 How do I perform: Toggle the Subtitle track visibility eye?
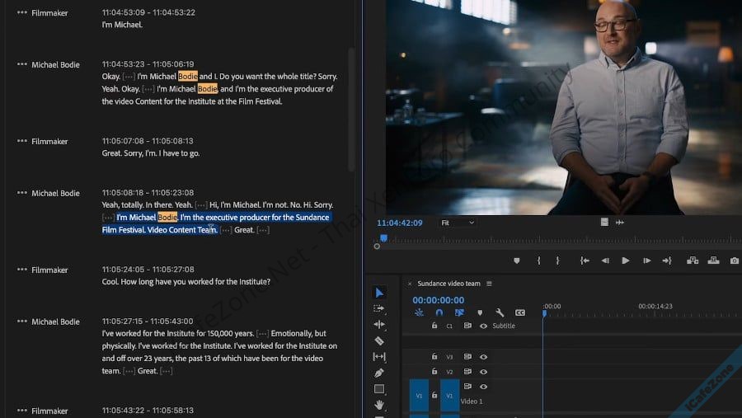[483, 326]
